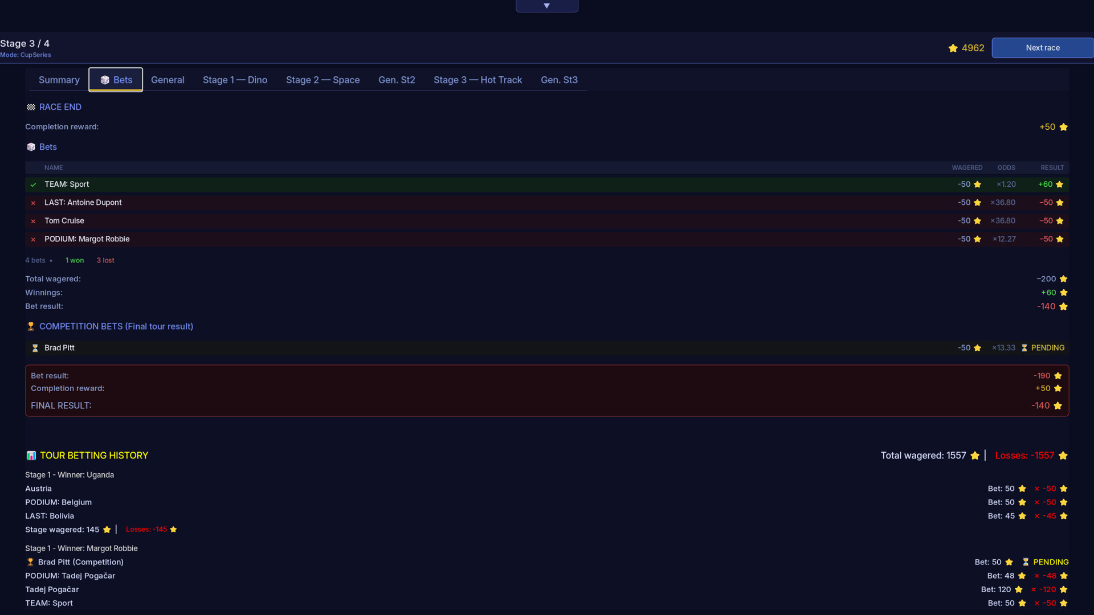The image size is (1094, 615).
Task: Select the TEAM: Sport bet row
Action: point(547,184)
